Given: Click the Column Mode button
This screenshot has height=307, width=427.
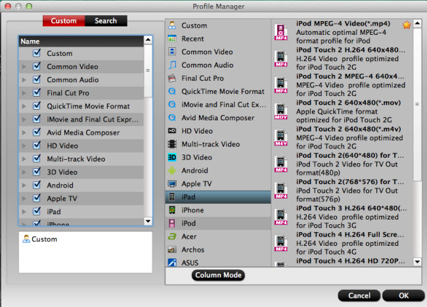Looking at the screenshot, I should [x=218, y=275].
